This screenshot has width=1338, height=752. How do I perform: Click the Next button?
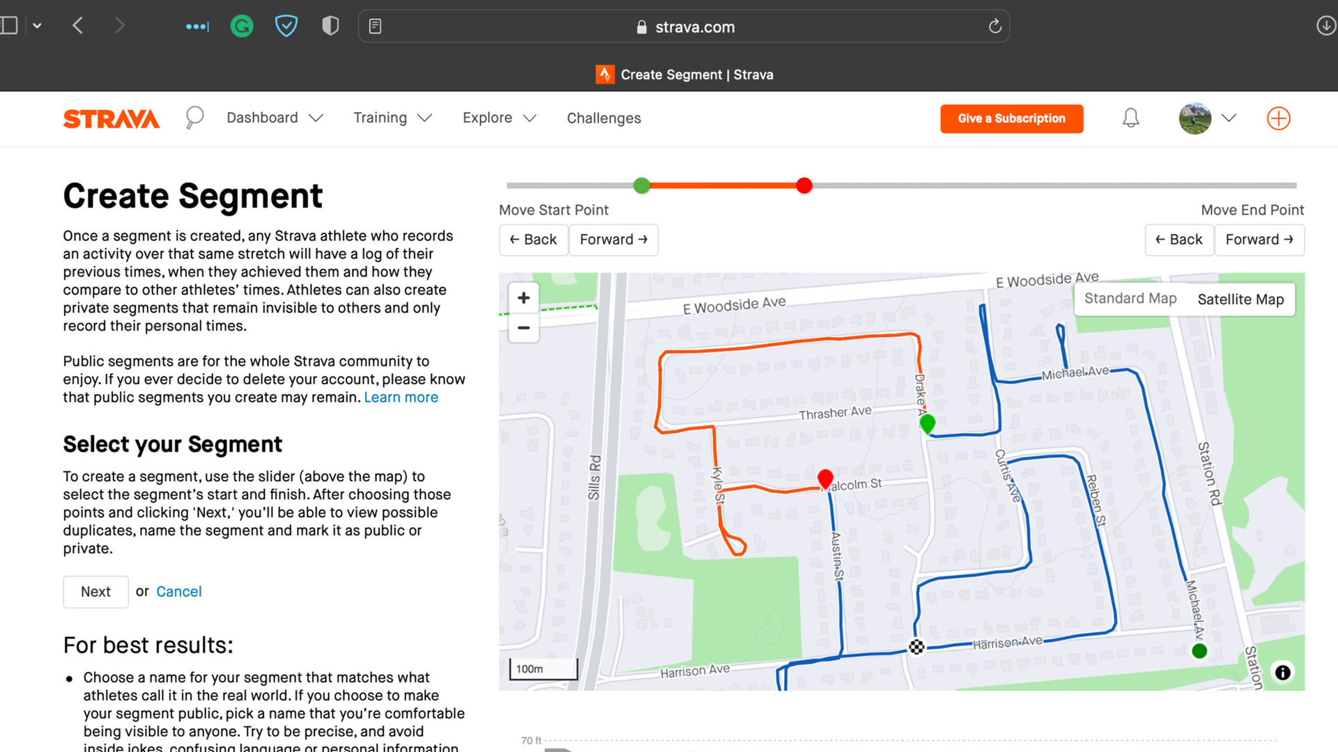pyautogui.click(x=95, y=591)
